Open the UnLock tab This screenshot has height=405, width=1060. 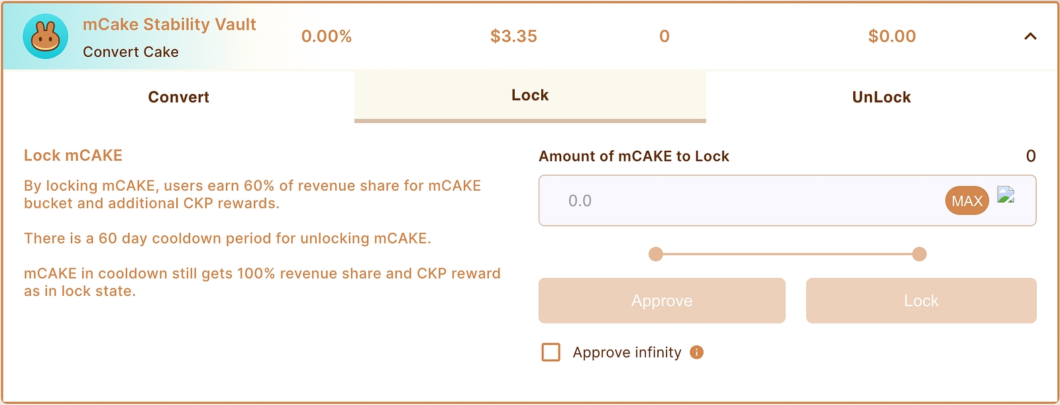(881, 97)
